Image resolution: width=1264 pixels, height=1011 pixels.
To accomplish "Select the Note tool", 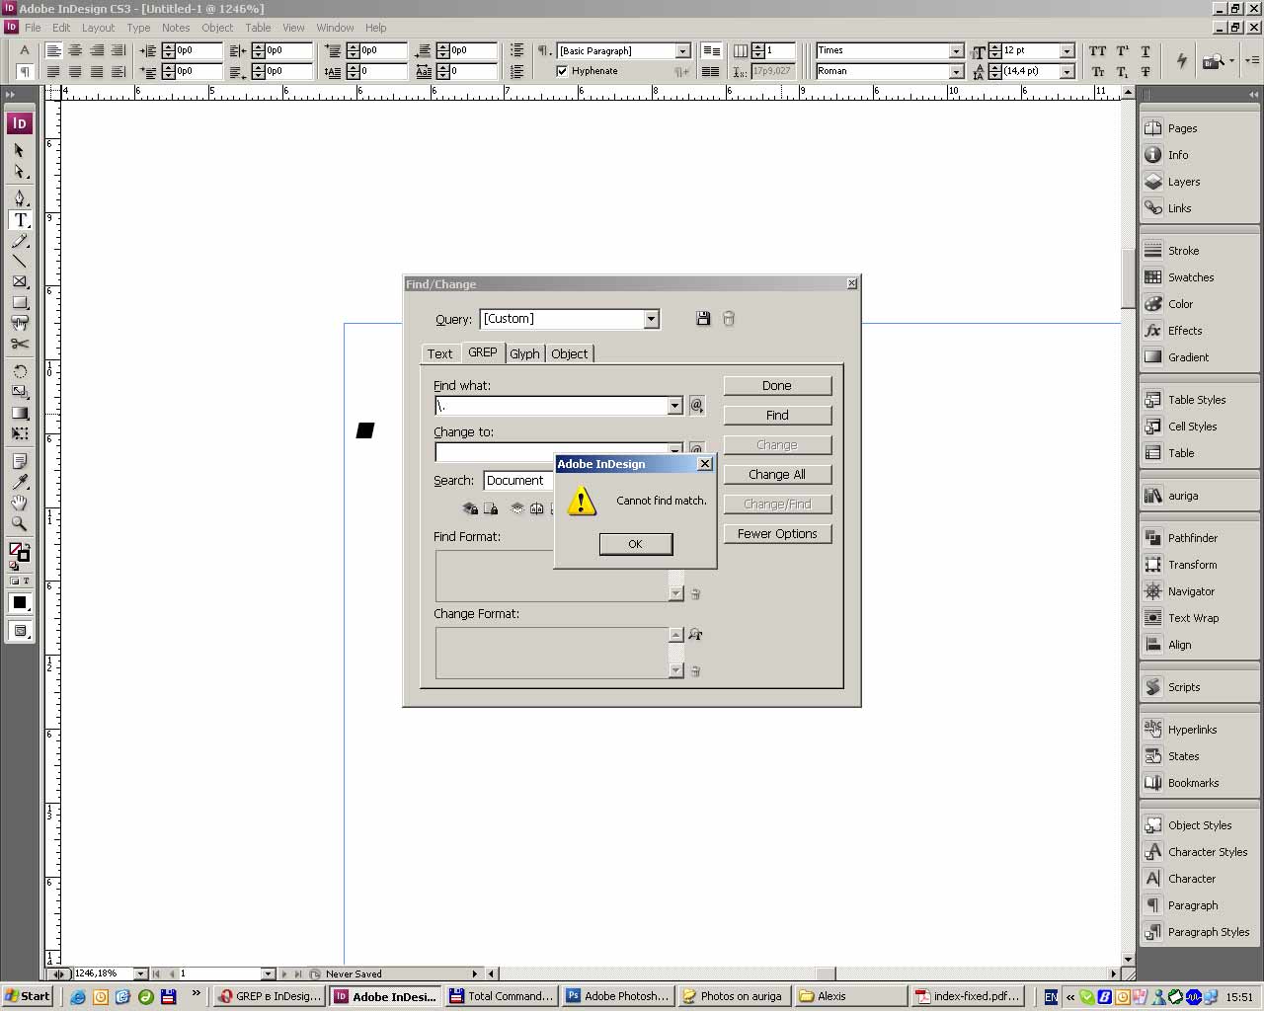I will [19, 461].
